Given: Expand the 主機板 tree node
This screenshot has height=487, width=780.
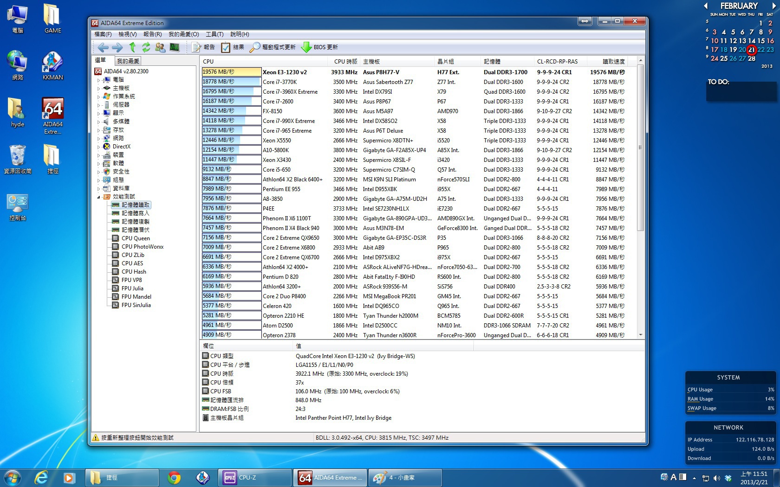Looking at the screenshot, I should [98, 88].
